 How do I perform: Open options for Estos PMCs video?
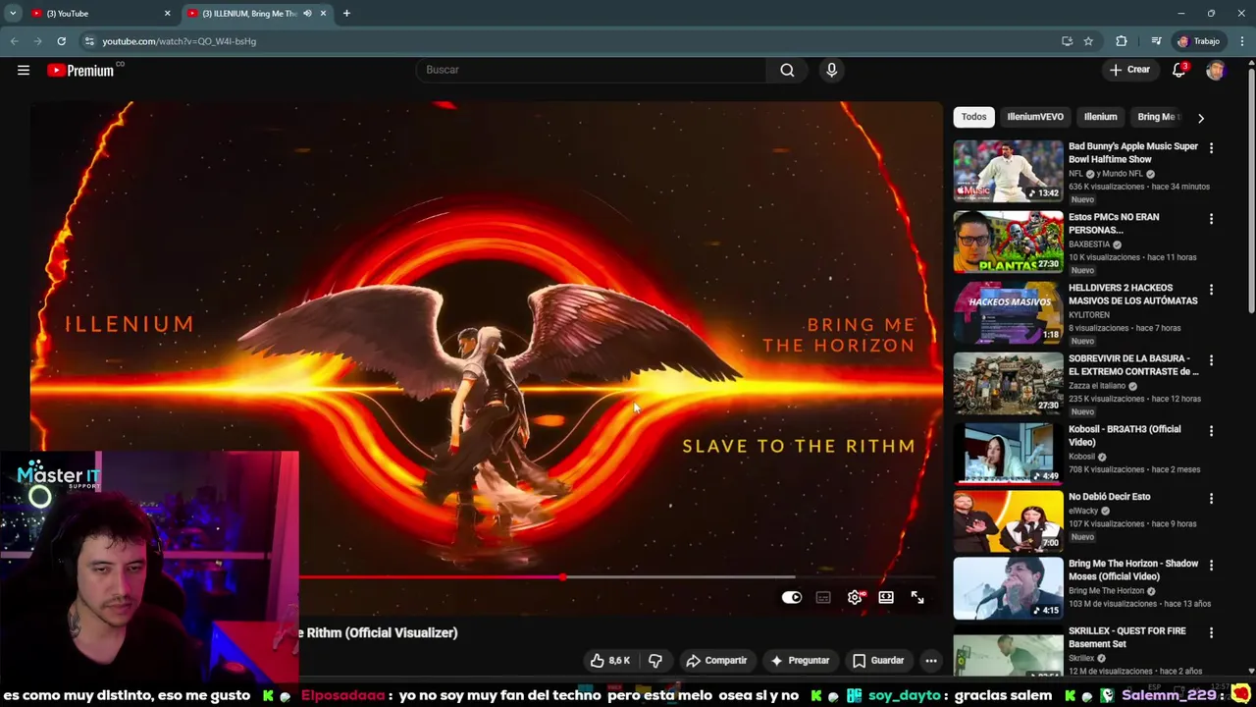click(x=1211, y=219)
